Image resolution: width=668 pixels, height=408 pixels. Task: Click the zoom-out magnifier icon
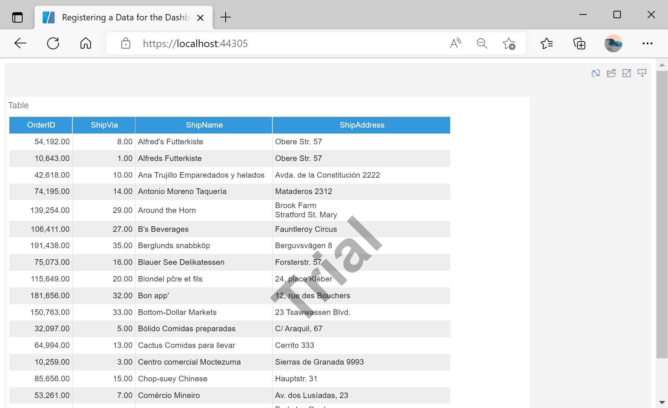click(x=482, y=43)
